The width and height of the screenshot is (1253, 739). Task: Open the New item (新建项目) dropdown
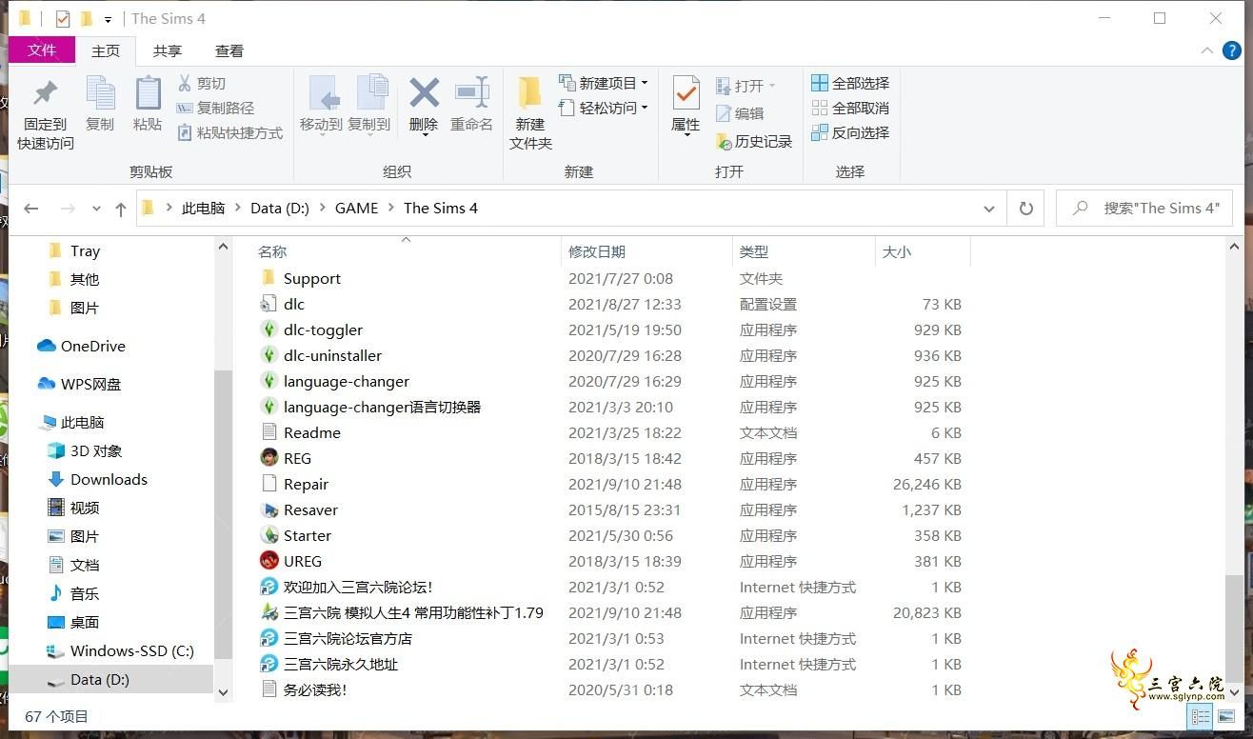(x=604, y=83)
